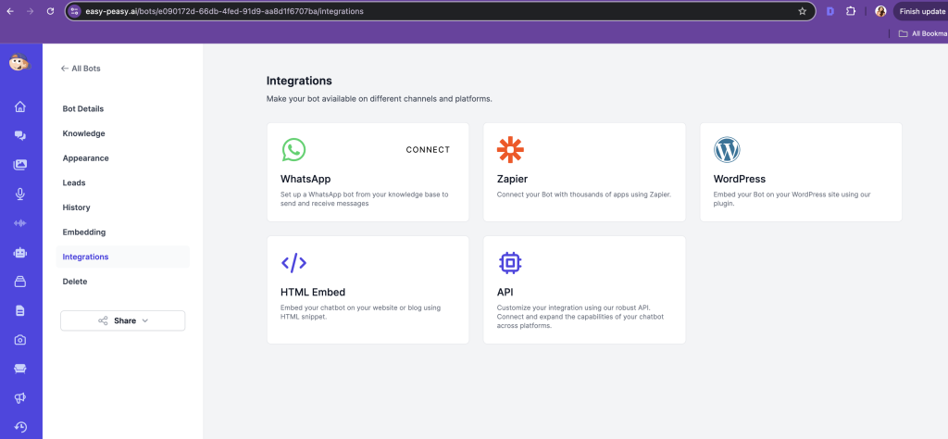Select the image gallery sidebar icon
Image resolution: width=948 pixels, height=439 pixels.
coord(20,165)
